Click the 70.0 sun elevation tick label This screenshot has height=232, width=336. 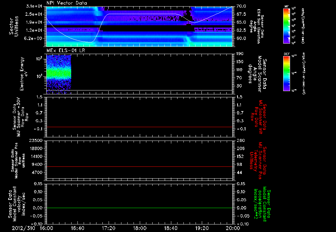pyautogui.click(x=241, y=6)
